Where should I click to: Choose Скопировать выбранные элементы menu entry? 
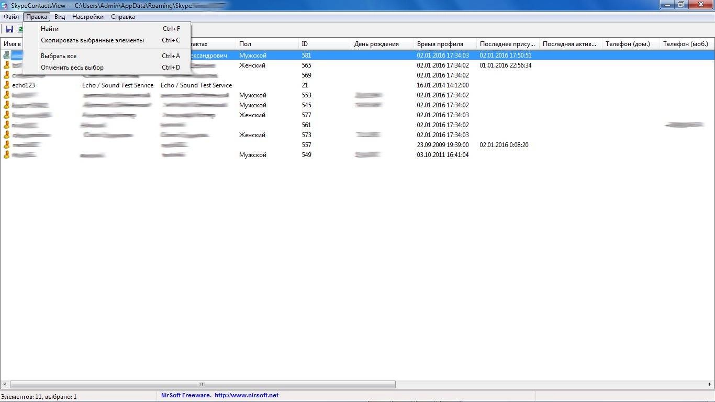tap(107, 40)
